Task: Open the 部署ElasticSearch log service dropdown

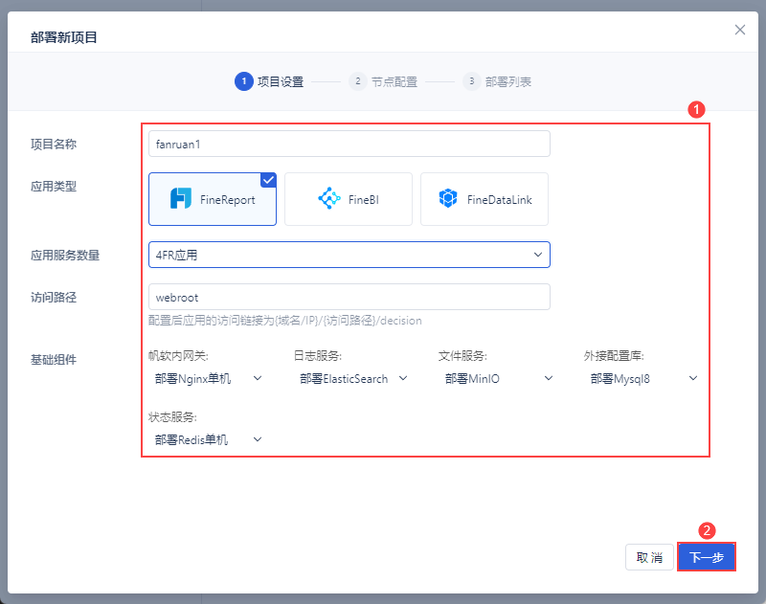Action: point(353,378)
